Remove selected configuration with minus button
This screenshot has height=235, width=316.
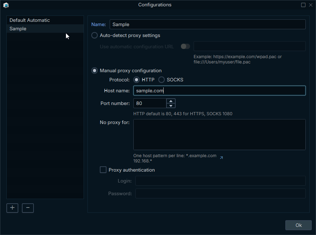(28, 208)
